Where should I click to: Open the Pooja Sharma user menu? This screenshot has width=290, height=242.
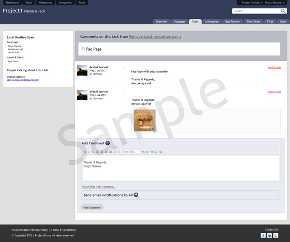[x=276, y=2]
